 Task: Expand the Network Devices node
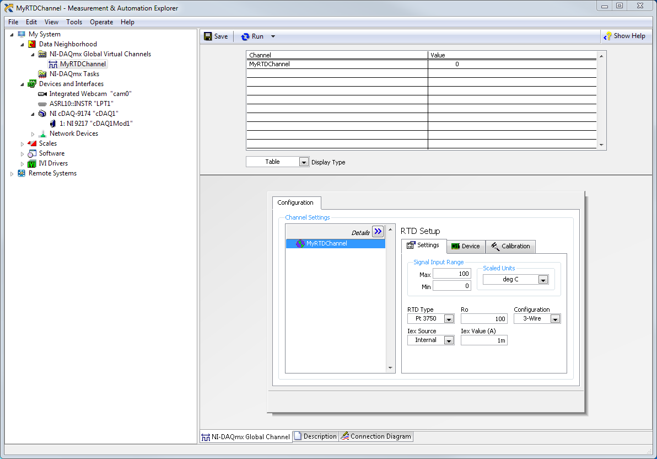tap(33, 134)
